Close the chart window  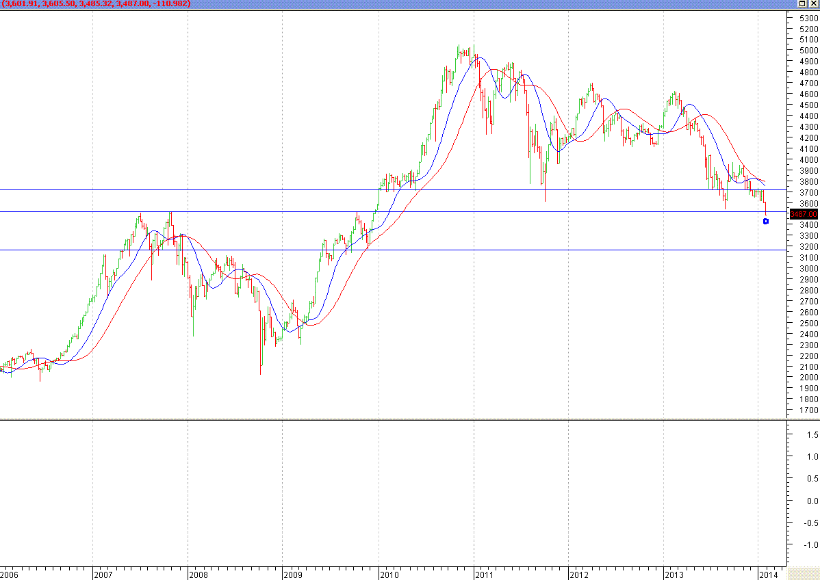pos(813,3)
